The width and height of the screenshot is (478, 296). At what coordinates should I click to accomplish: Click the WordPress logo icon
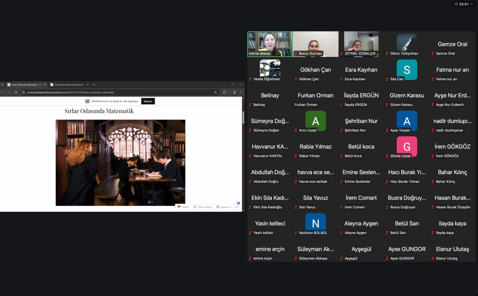(87, 101)
